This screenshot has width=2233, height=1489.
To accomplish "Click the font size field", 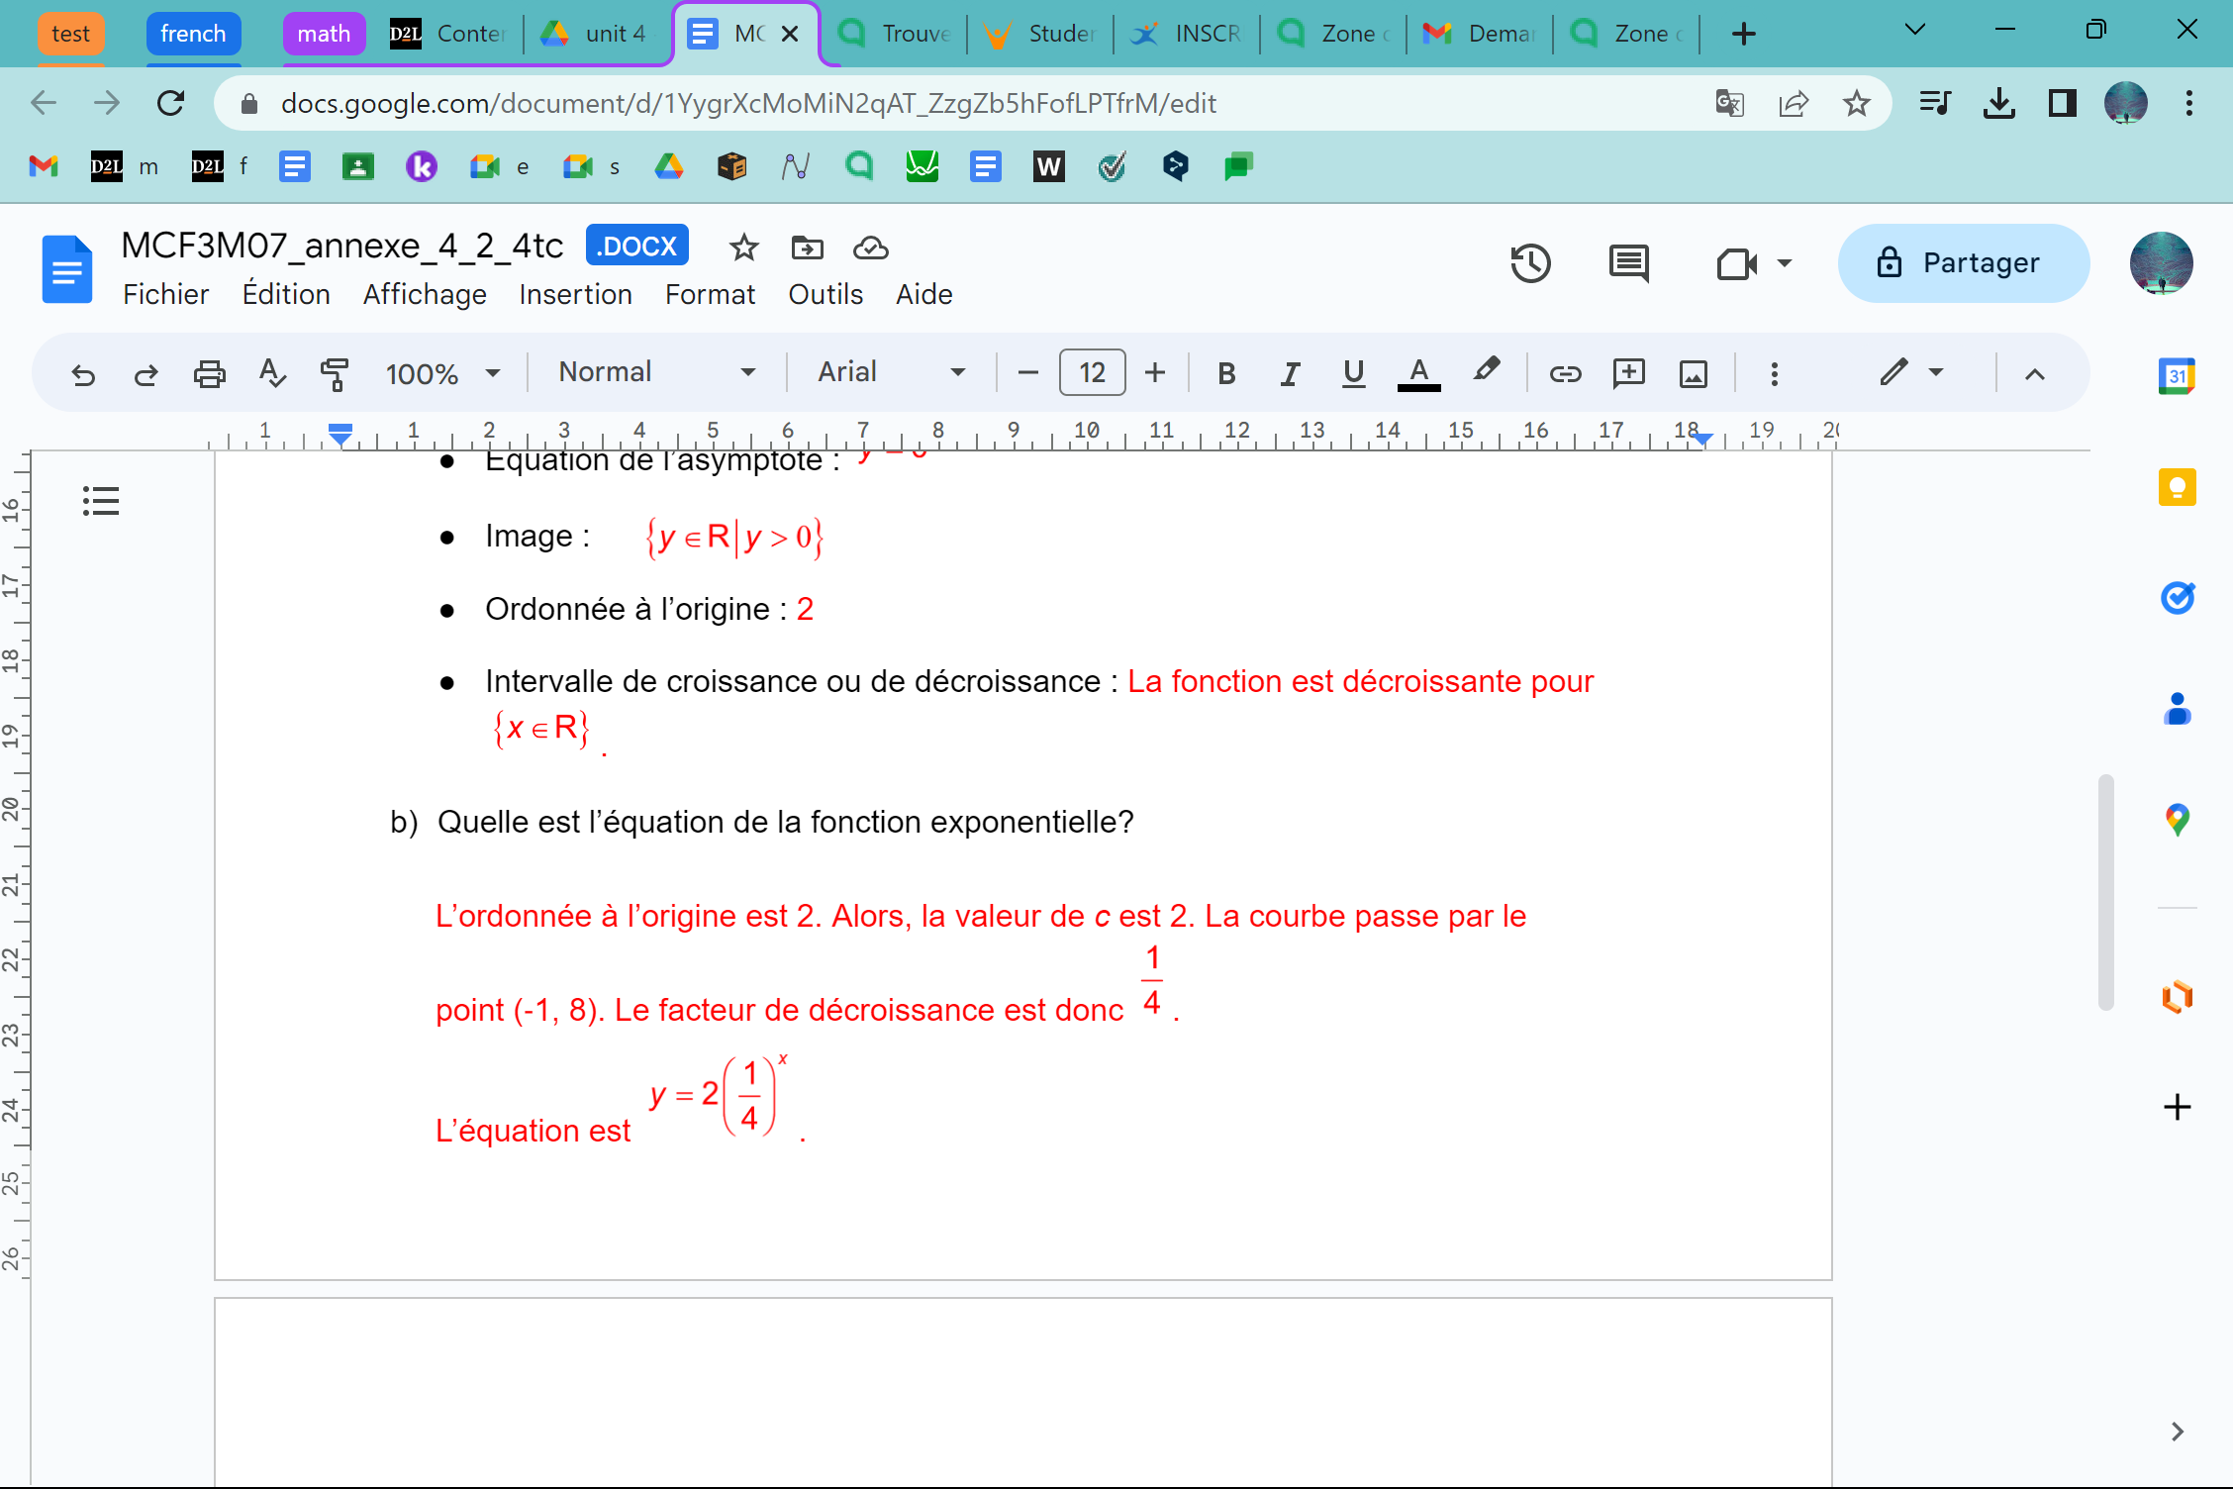I will click(x=1092, y=373).
